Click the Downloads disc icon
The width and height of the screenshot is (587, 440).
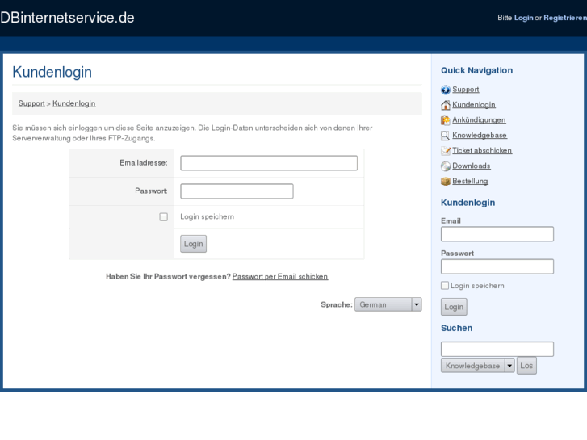coord(446,166)
